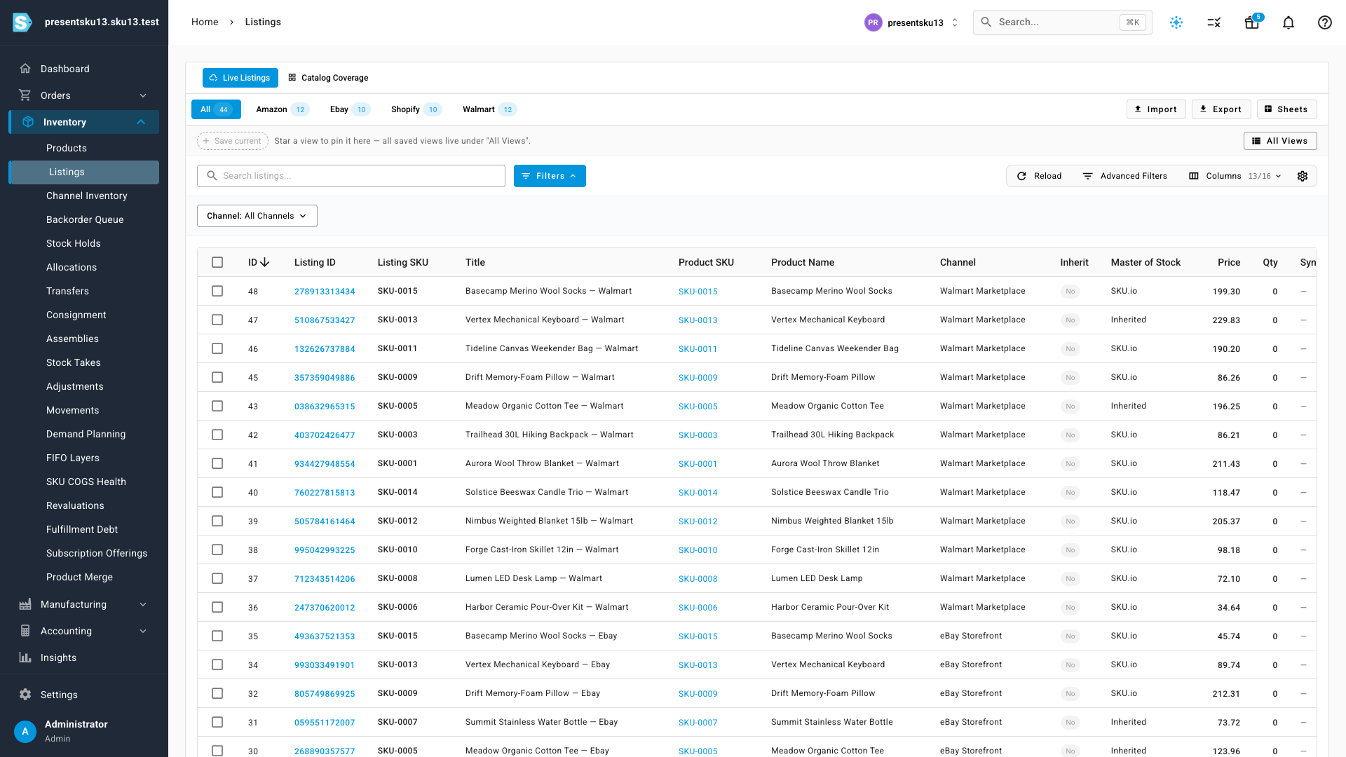Click the Settings gear icon in sidebar
This screenshot has width=1346, height=757.
(25, 695)
